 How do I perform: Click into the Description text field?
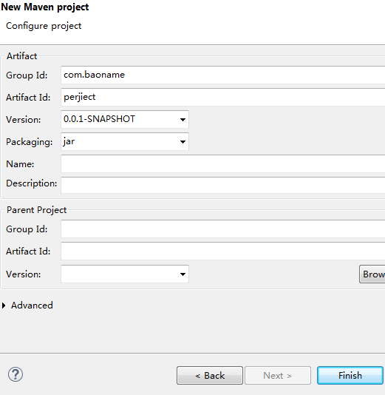coord(223,185)
